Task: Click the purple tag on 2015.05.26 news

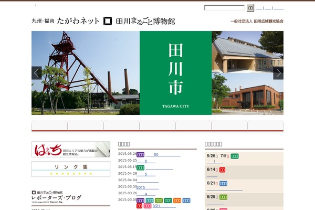Action: (x=140, y=155)
